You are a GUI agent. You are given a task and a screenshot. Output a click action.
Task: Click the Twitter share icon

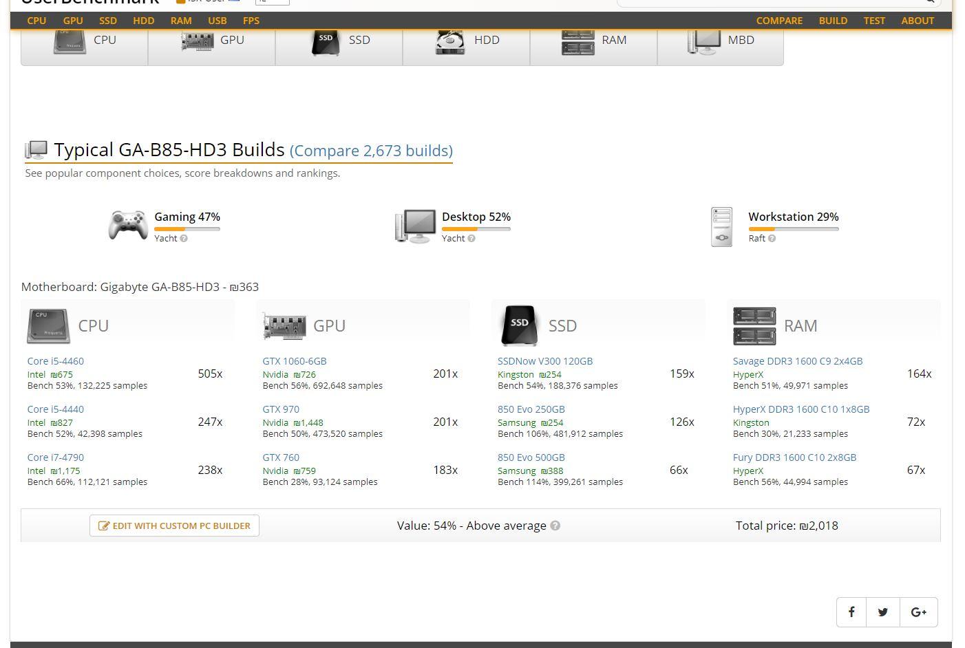(x=883, y=612)
